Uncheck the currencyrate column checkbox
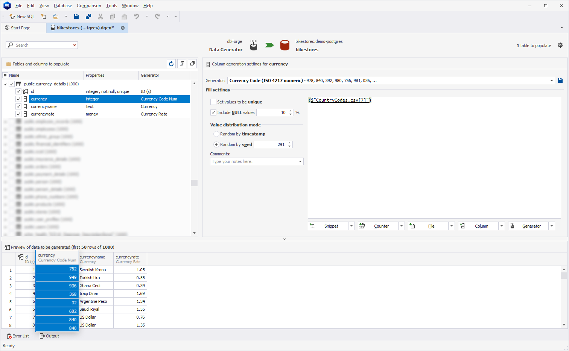 point(18,114)
